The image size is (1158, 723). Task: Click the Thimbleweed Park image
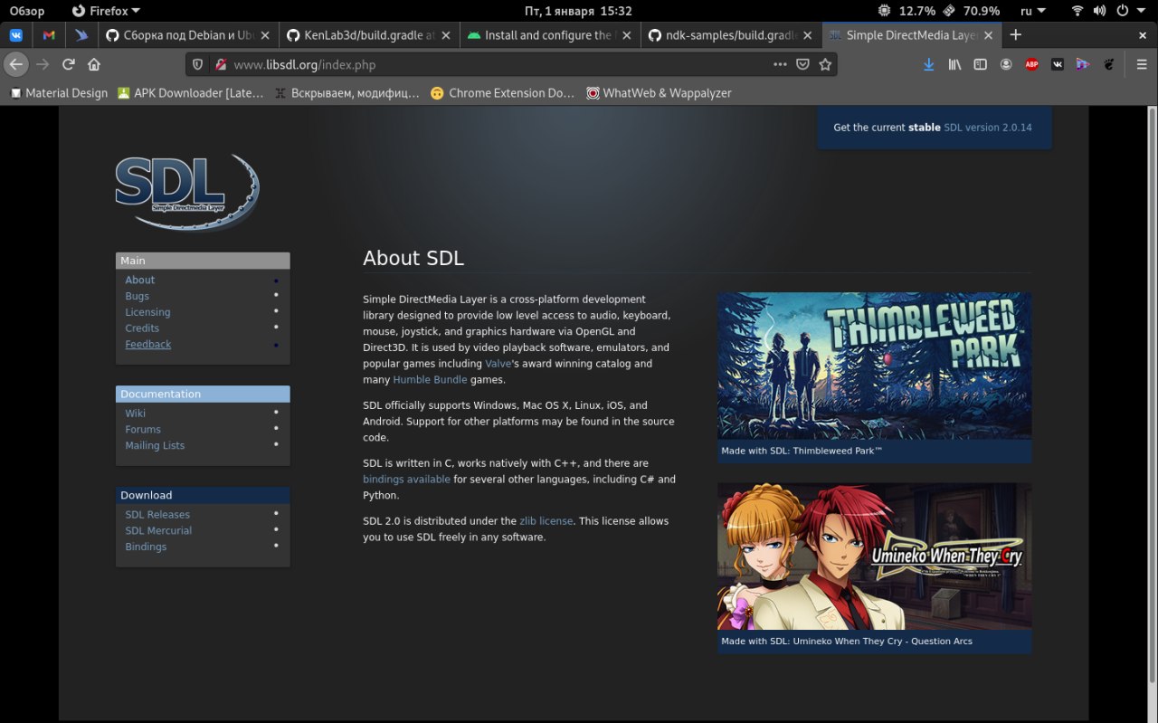pyautogui.click(x=874, y=366)
